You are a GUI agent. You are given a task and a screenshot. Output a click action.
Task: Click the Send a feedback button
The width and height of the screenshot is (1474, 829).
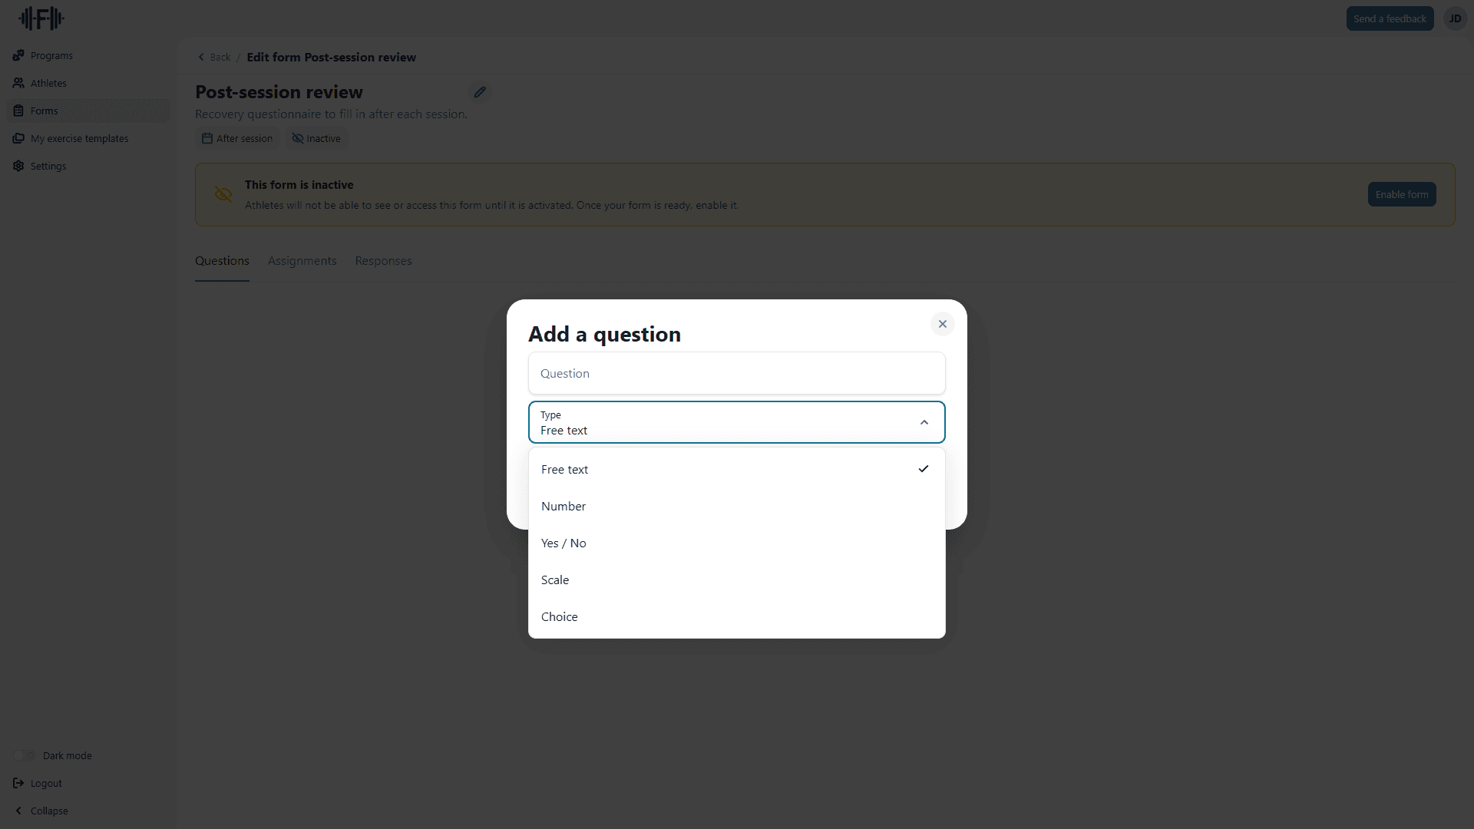tap(1390, 18)
